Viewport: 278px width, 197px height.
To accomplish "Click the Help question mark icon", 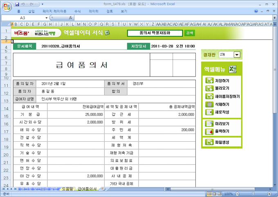I will 256,11.
